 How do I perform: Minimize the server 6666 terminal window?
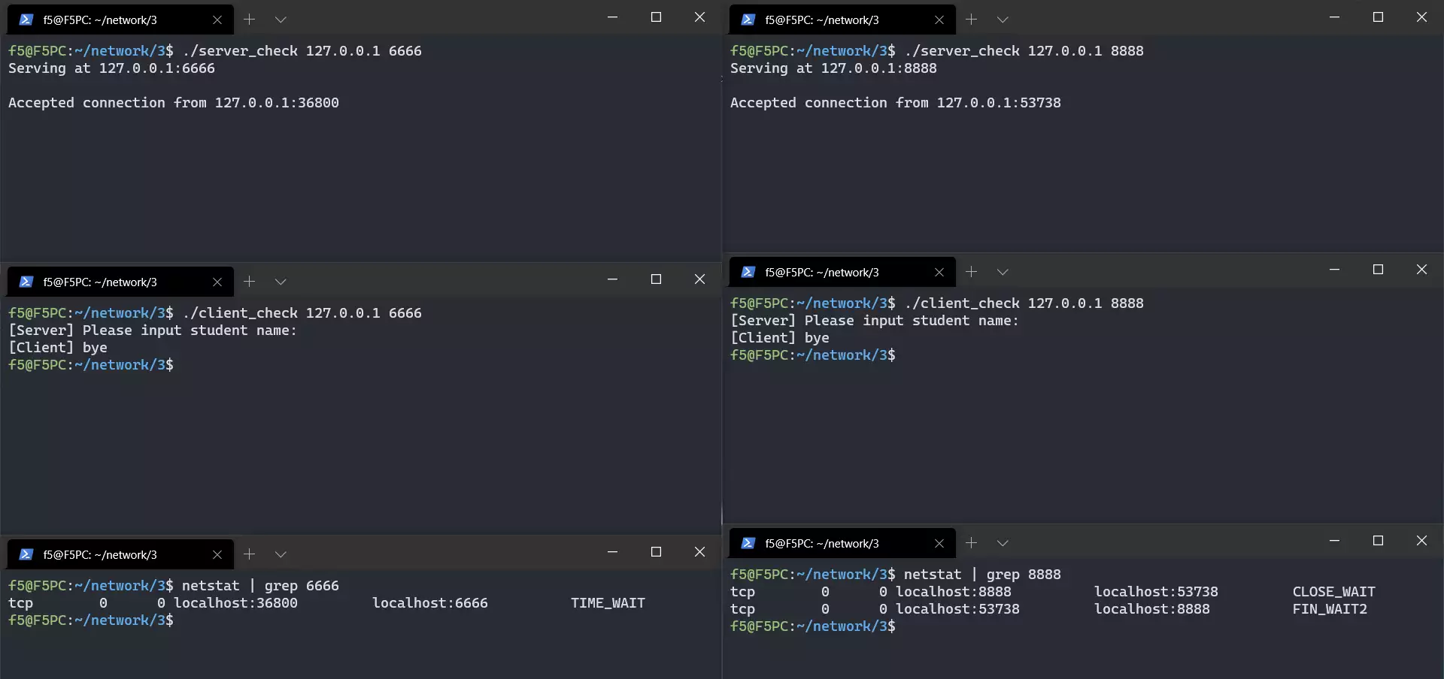tap(612, 17)
